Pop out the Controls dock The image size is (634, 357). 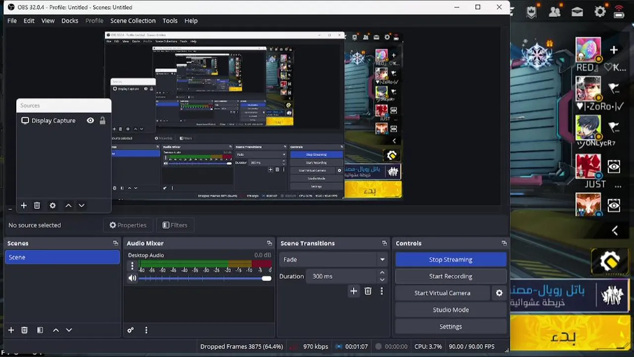point(504,243)
